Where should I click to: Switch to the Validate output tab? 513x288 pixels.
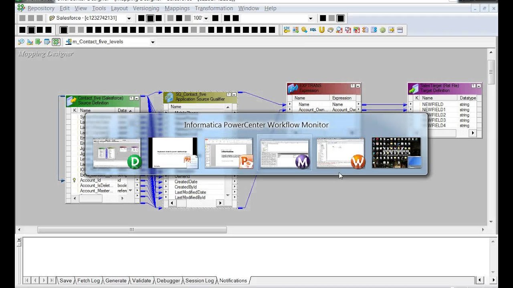click(141, 280)
